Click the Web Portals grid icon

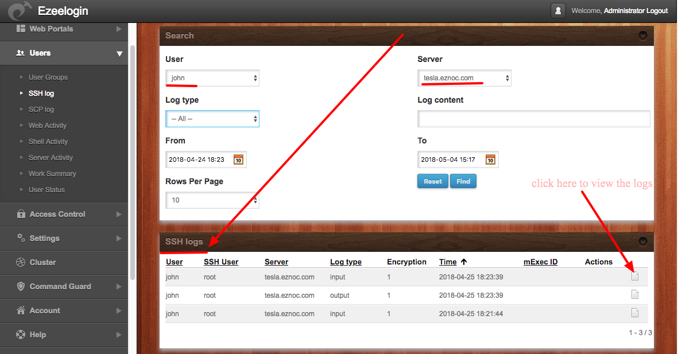21,29
